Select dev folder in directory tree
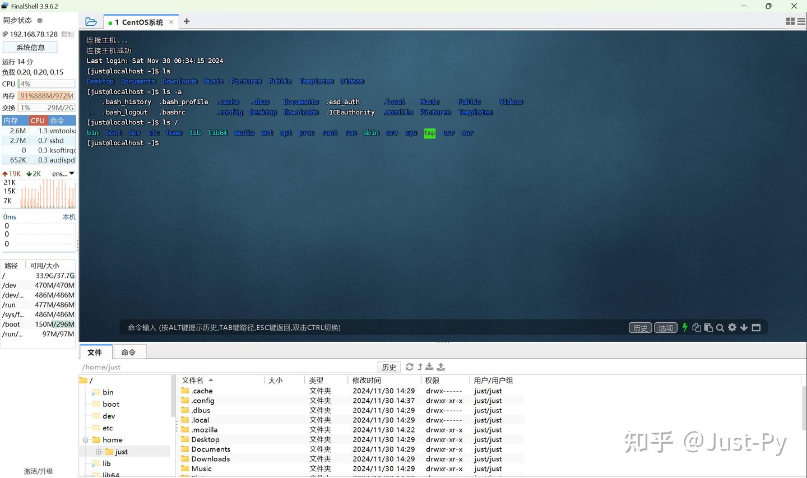The height and width of the screenshot is (478, 807). pyautogui.click(x=109, y=416)
